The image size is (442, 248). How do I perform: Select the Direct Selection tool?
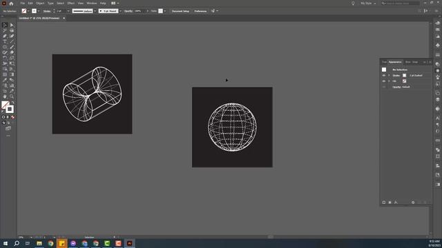tap(12, 25)
